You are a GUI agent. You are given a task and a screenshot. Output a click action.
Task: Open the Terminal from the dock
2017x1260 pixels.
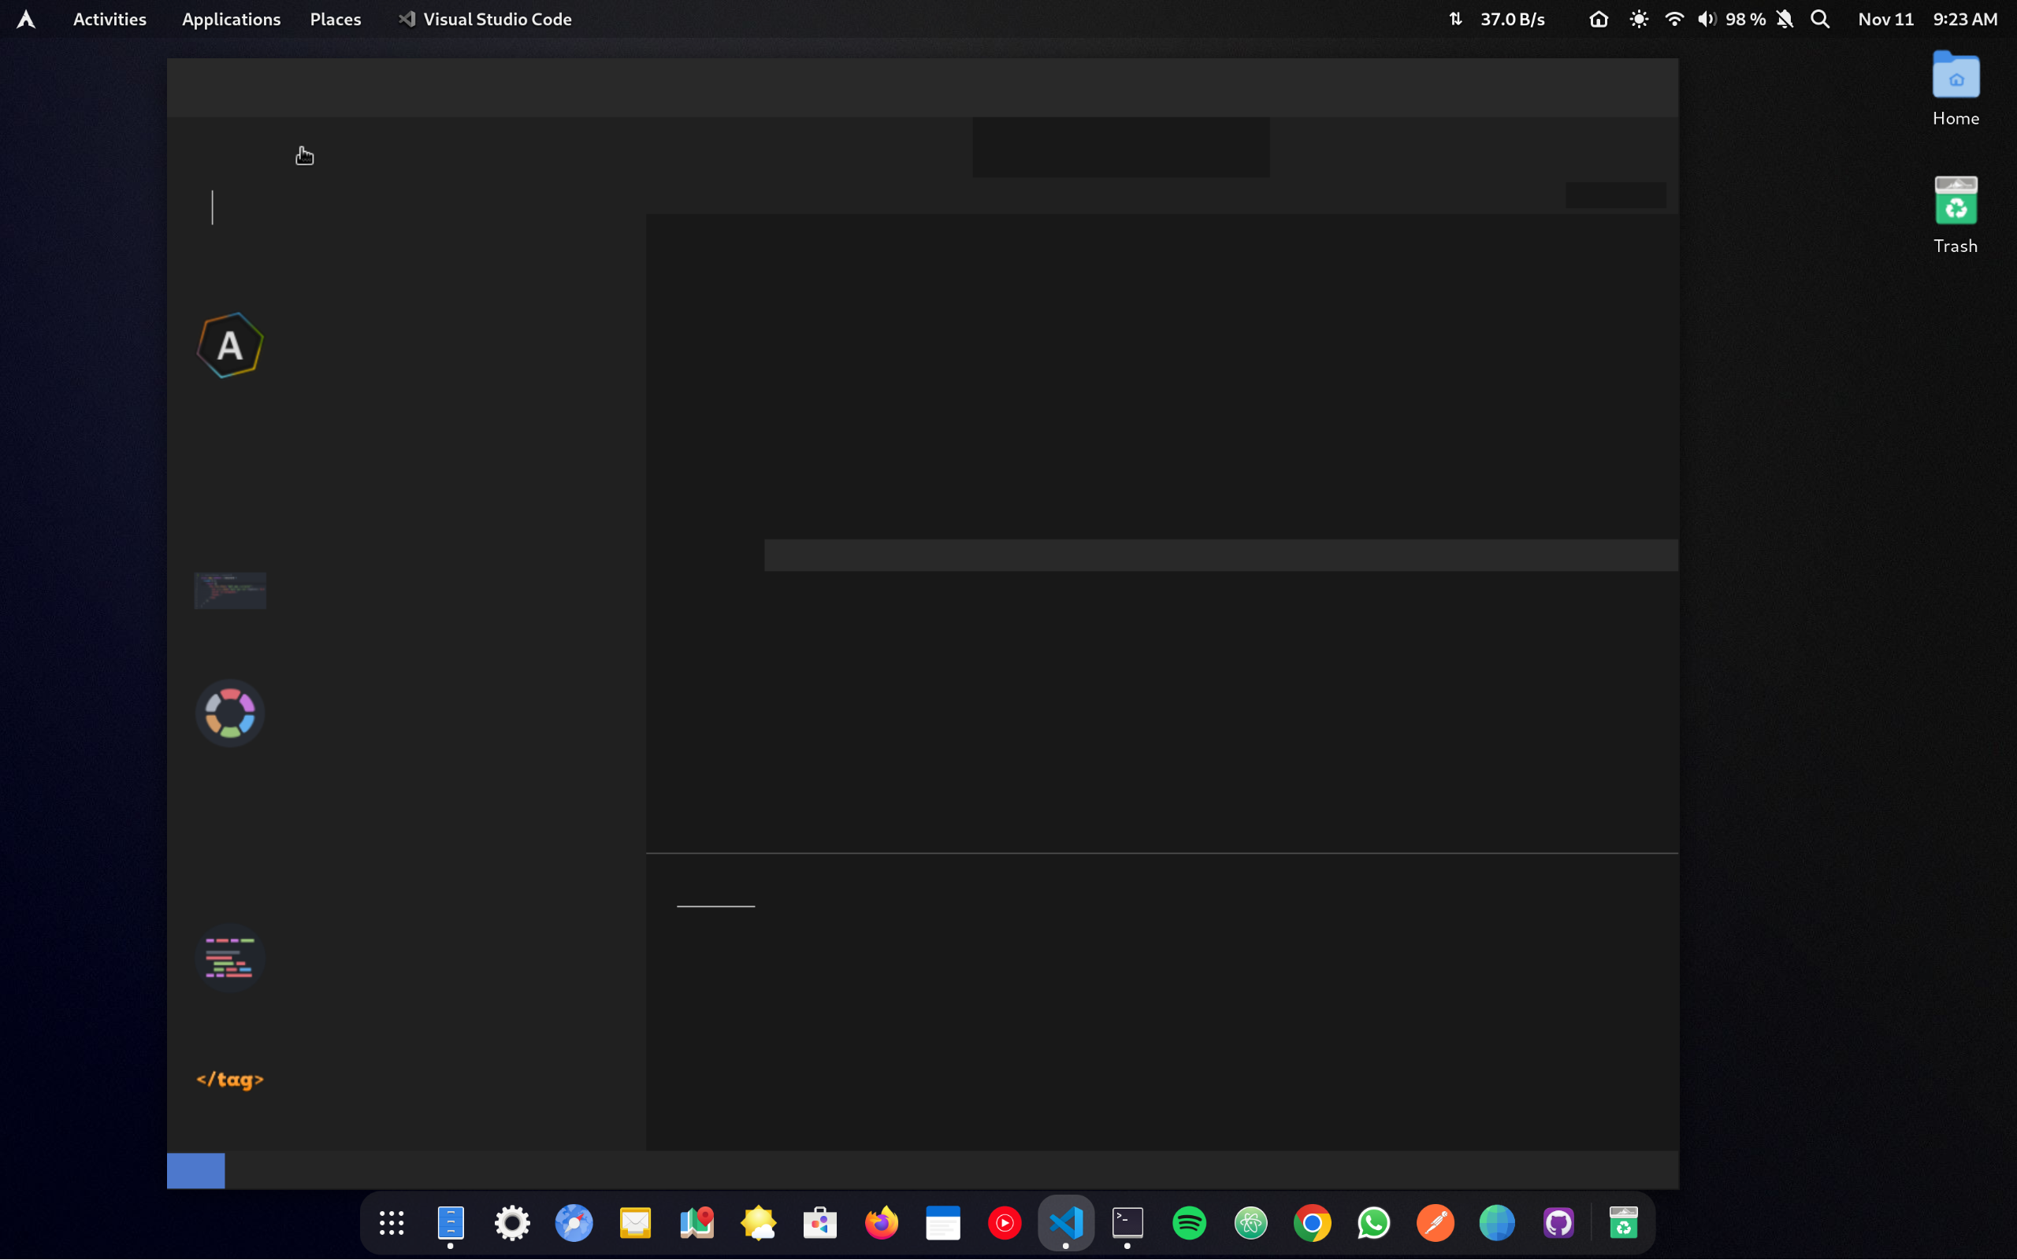coord(1127,1222)
